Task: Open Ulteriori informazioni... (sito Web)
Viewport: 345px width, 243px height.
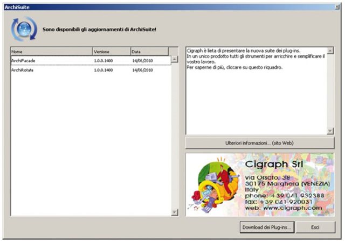Action: pos(260,143)
